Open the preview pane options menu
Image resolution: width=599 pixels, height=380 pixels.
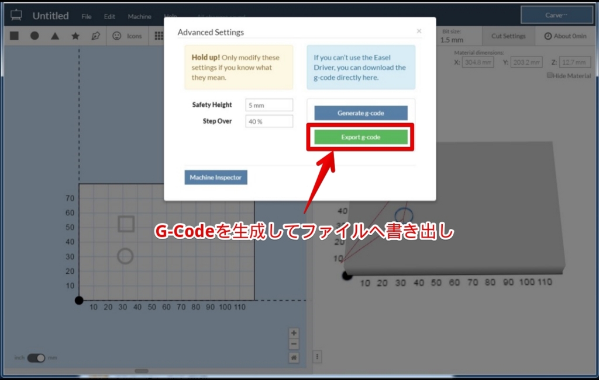point(317,357)
